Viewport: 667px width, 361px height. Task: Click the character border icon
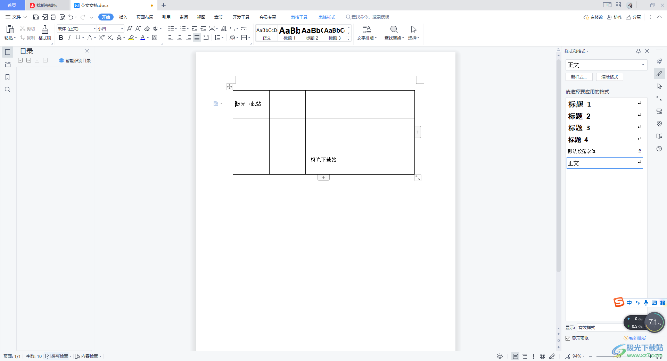(x=155, y=37)
